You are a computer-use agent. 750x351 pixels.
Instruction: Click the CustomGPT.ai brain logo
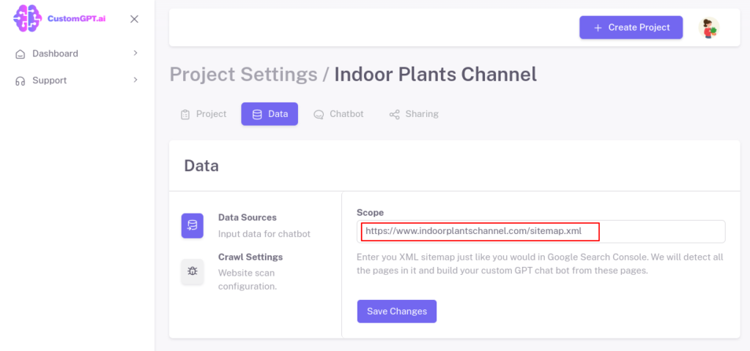[x=28, y=18]
